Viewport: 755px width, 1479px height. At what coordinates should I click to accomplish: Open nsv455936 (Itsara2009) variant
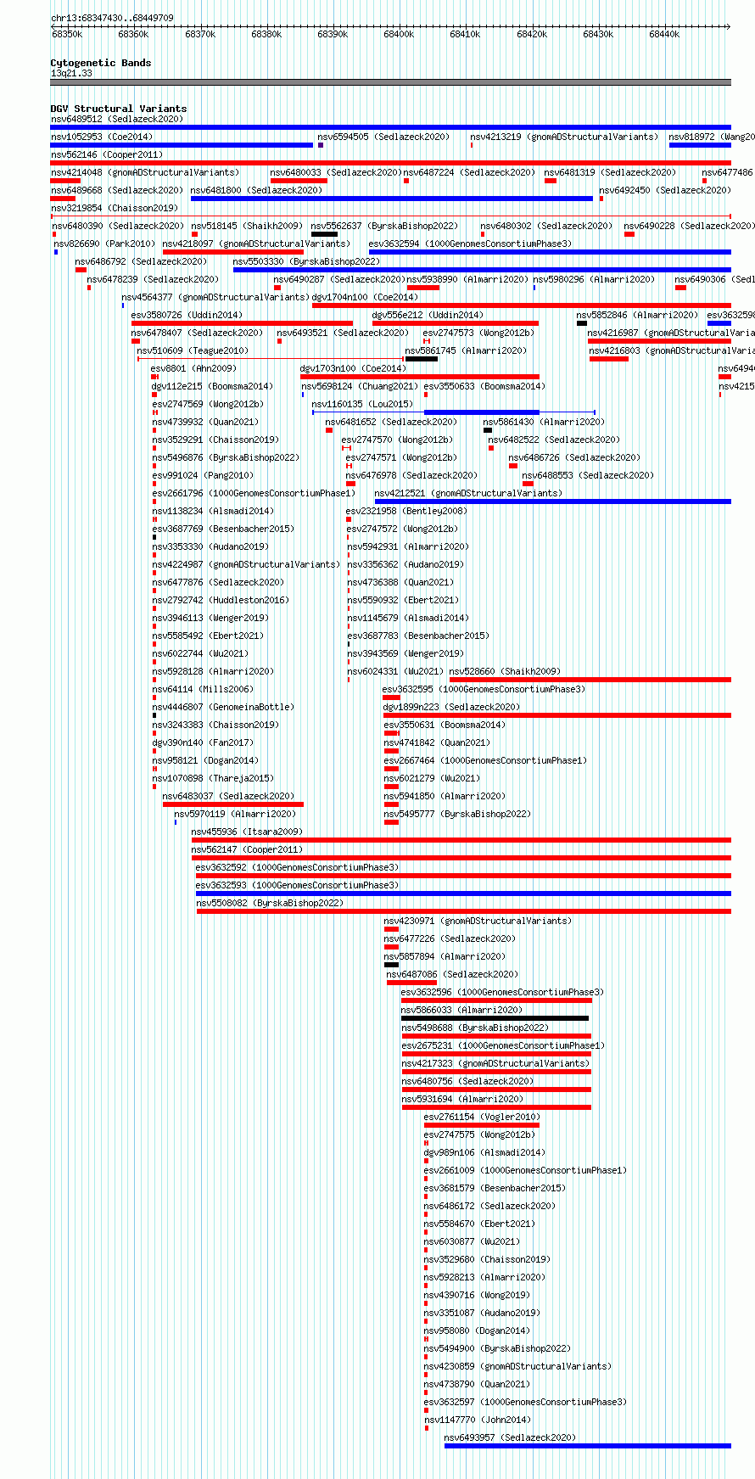click(246, 832)
